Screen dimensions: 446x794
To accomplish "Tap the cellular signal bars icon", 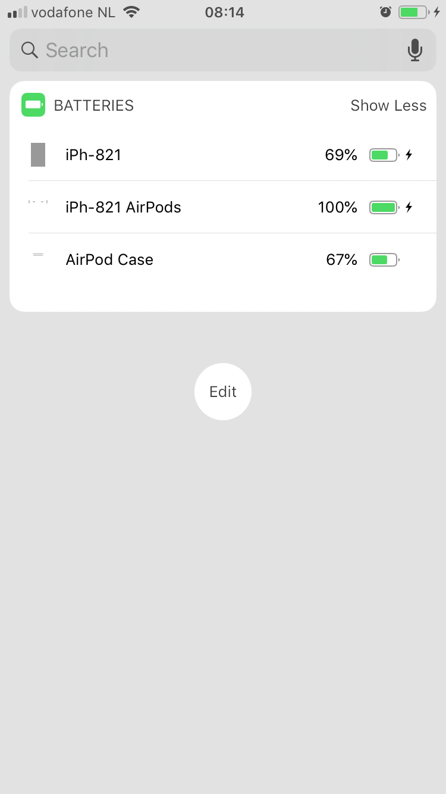I will [x=17, y=12].
